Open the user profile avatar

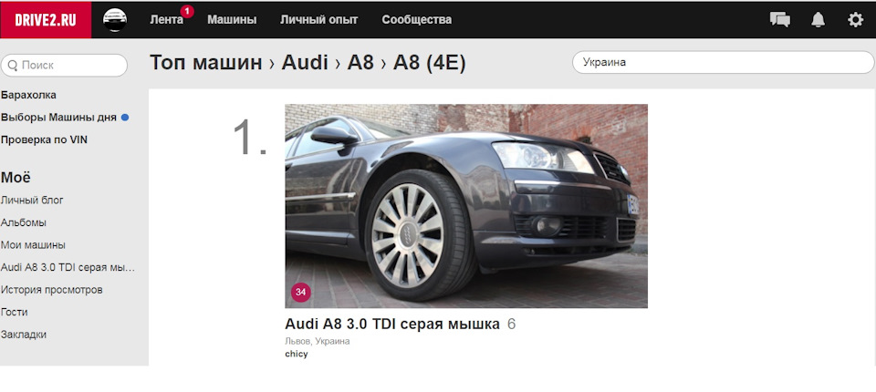click(115, 20)
